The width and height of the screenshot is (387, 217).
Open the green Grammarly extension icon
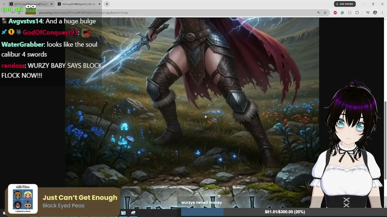point(342,13)
